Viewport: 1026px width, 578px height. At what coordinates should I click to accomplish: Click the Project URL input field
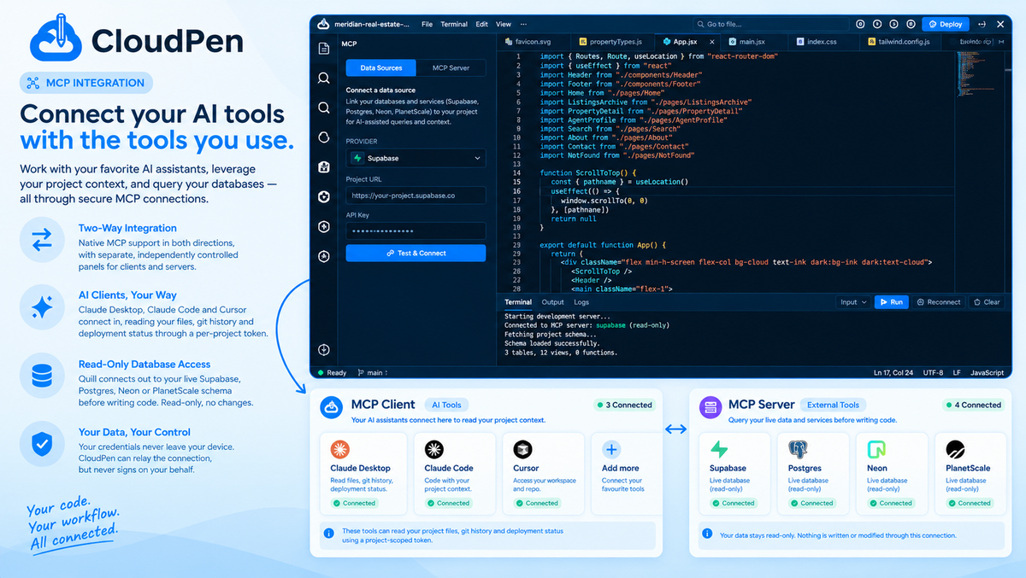(416, 196)
